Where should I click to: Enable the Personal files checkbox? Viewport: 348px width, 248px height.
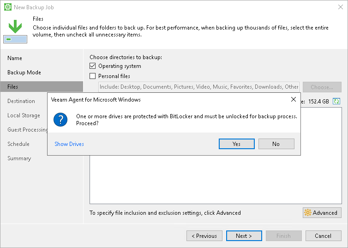point(93,76)
